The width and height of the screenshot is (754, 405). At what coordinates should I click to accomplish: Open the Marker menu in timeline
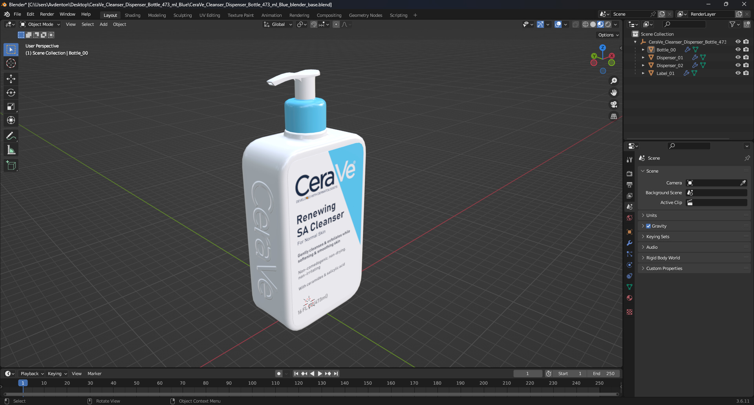94,374
